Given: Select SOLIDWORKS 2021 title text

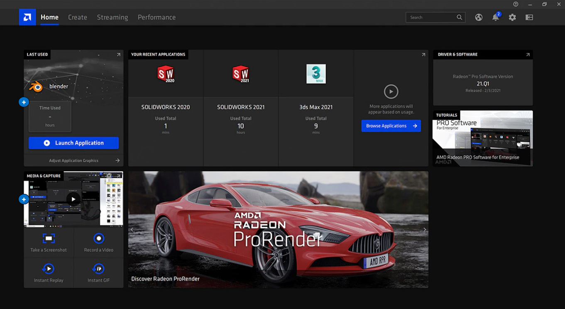Looking at the screenshot, I should [241, 107].
